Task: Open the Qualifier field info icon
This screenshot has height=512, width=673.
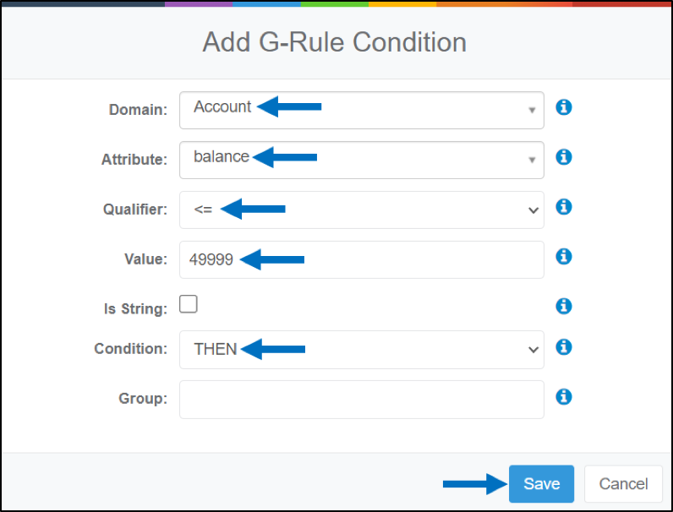Action: 564,207
